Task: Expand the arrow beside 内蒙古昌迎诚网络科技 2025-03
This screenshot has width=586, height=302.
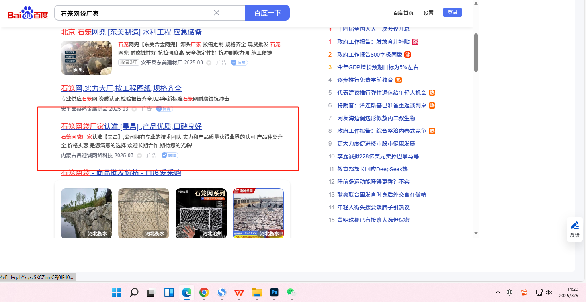Action: 139,156
